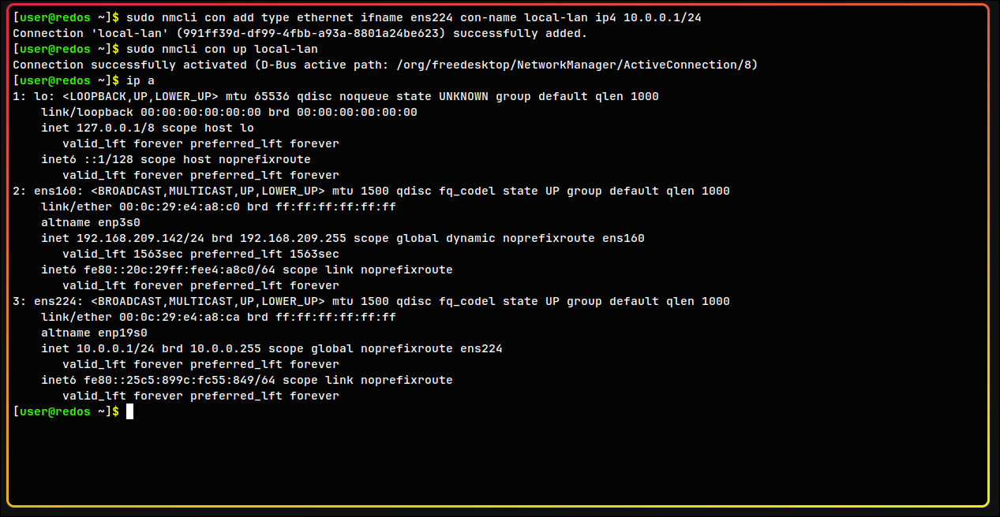Screen dimensions: 1000x517
Task: Click the MAC address 00:0c:29:e4:a8:ca
Action: [179, 317]
